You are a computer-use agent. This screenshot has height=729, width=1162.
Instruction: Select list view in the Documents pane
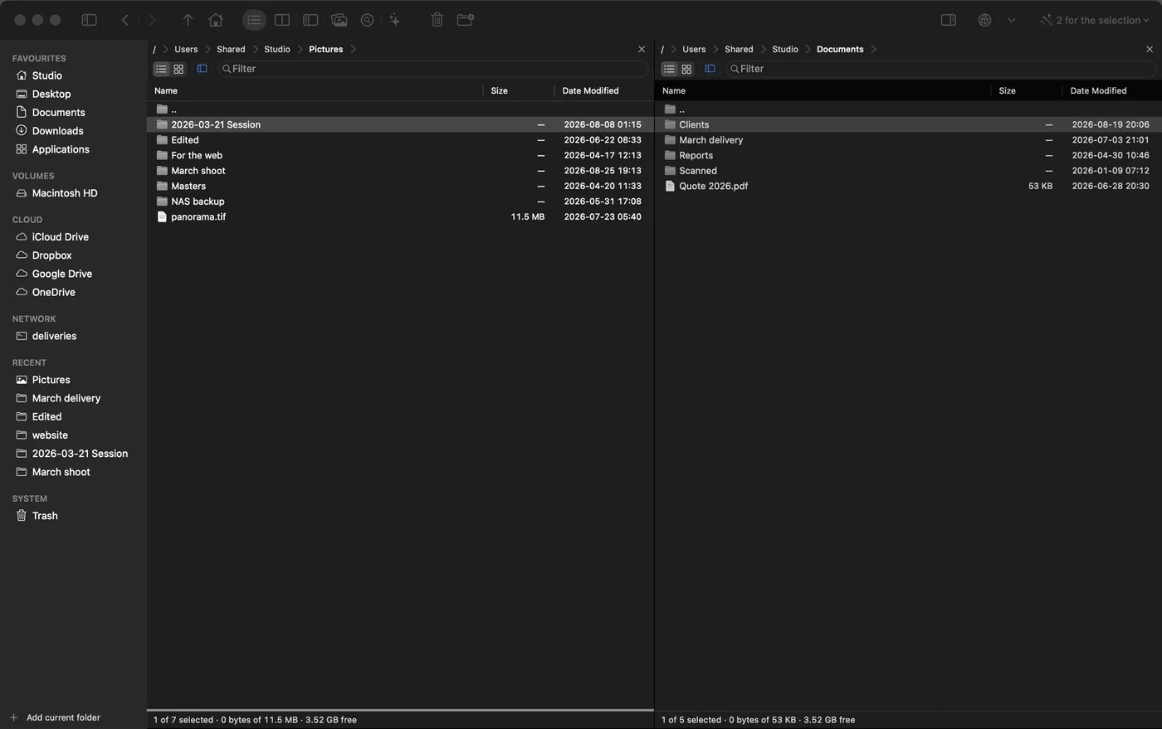[x=669, y=69]
